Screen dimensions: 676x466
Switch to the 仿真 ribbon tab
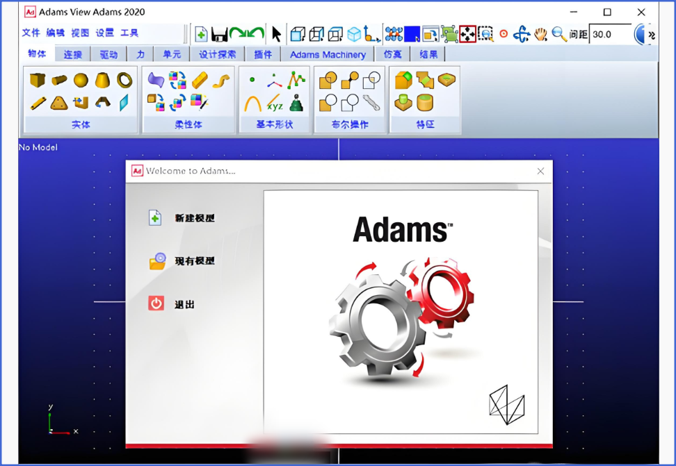(393, 54)
